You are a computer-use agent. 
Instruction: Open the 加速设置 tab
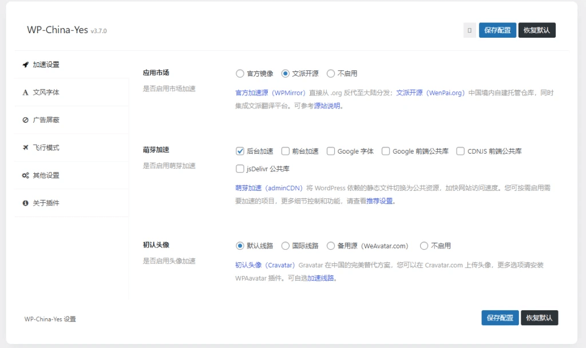click(72, 65)
